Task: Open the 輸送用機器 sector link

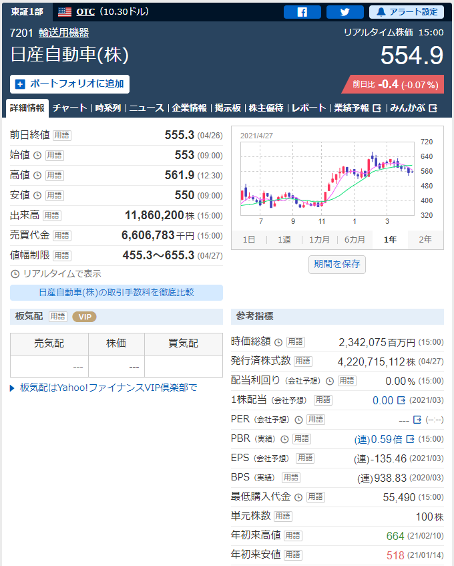Action: point(64,33)
